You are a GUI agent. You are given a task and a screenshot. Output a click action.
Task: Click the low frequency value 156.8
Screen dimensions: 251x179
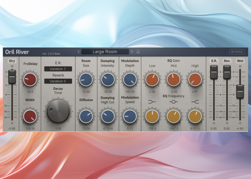(152, 128)
